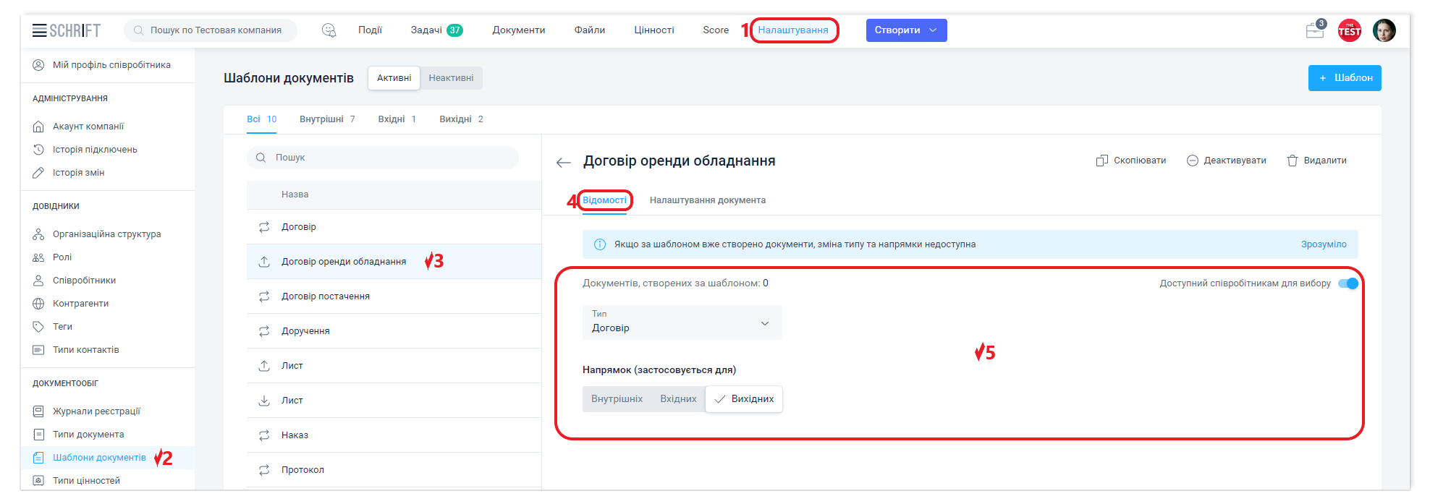Open the Внутрішні templates tab
The width and height of the screenshot is (1430, 504).
click(x=327, y=119)
